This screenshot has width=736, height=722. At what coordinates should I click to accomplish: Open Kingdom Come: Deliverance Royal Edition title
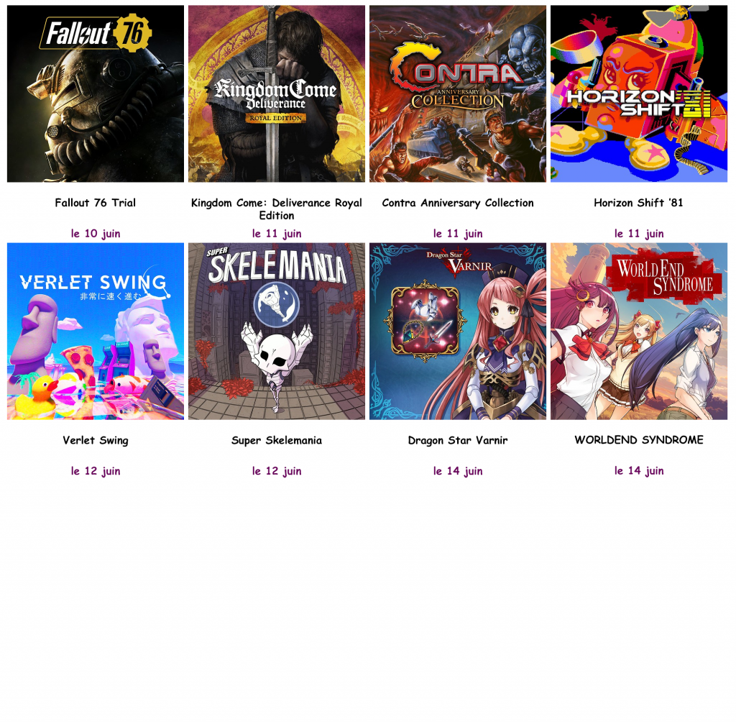(x=277, y=209)
